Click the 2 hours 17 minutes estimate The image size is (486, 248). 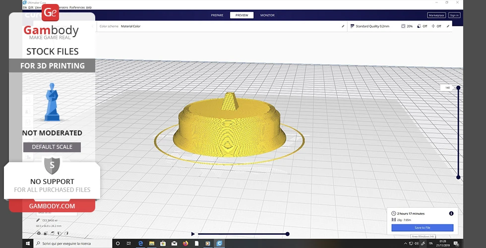[x=411, y=214]
